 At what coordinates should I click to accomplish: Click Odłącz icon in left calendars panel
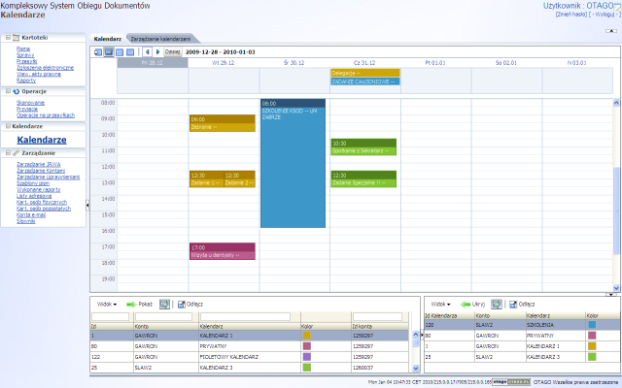pyautogui.click(x=182, y=305)
